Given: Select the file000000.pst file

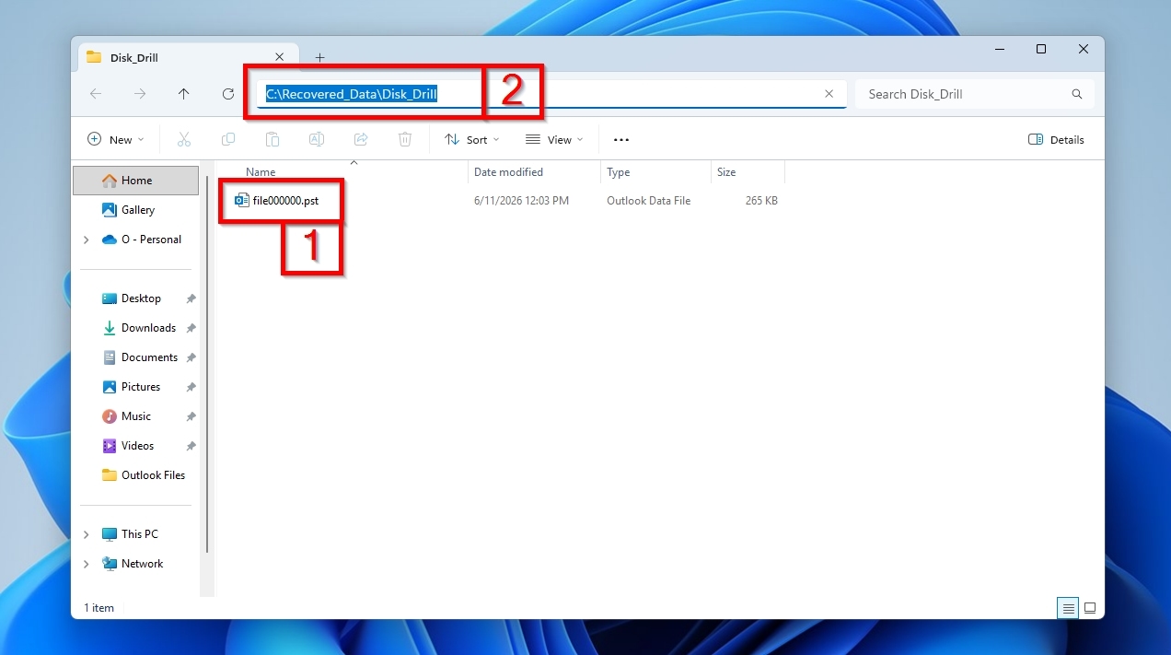Looking at the screenshot, I should 277,201.
